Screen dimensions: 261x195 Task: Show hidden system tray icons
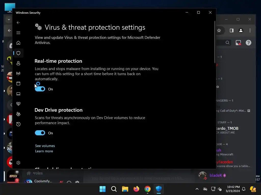(197, 189)
